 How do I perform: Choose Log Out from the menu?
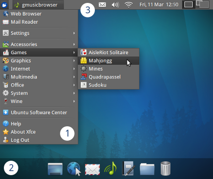[x=39, y=140]
